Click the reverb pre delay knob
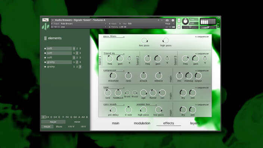Viewport: 263px width, 148px height. tap(113, 110)
